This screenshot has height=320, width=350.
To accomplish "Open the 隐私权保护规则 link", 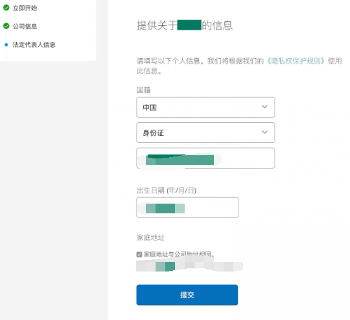I will click(x=296, y=61).
